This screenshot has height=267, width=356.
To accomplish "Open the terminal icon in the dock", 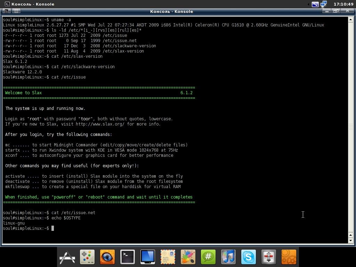I will (x=128, y=257).
